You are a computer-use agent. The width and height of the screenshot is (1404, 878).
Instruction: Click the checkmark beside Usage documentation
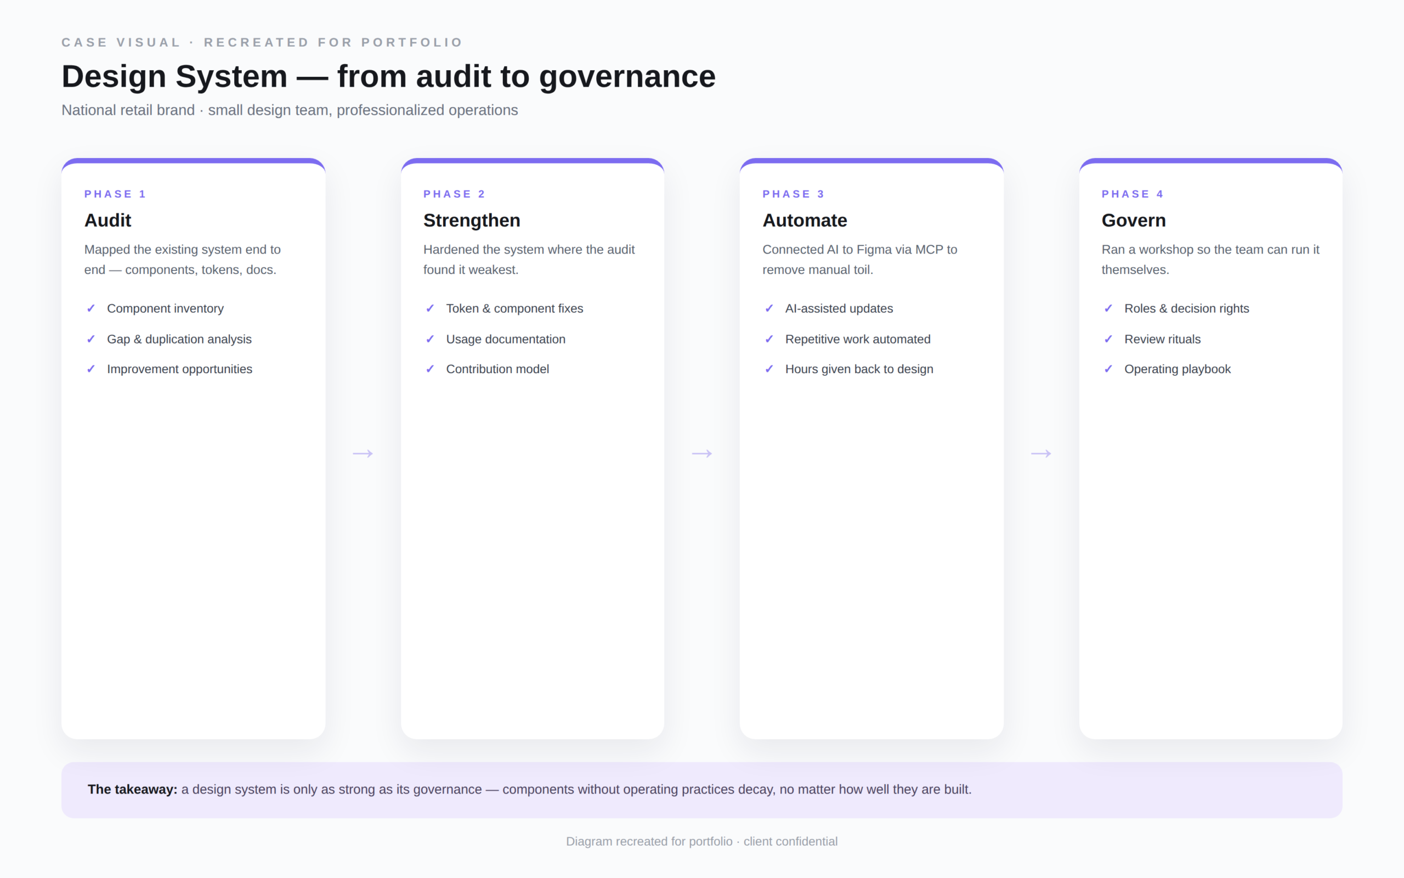430,339
